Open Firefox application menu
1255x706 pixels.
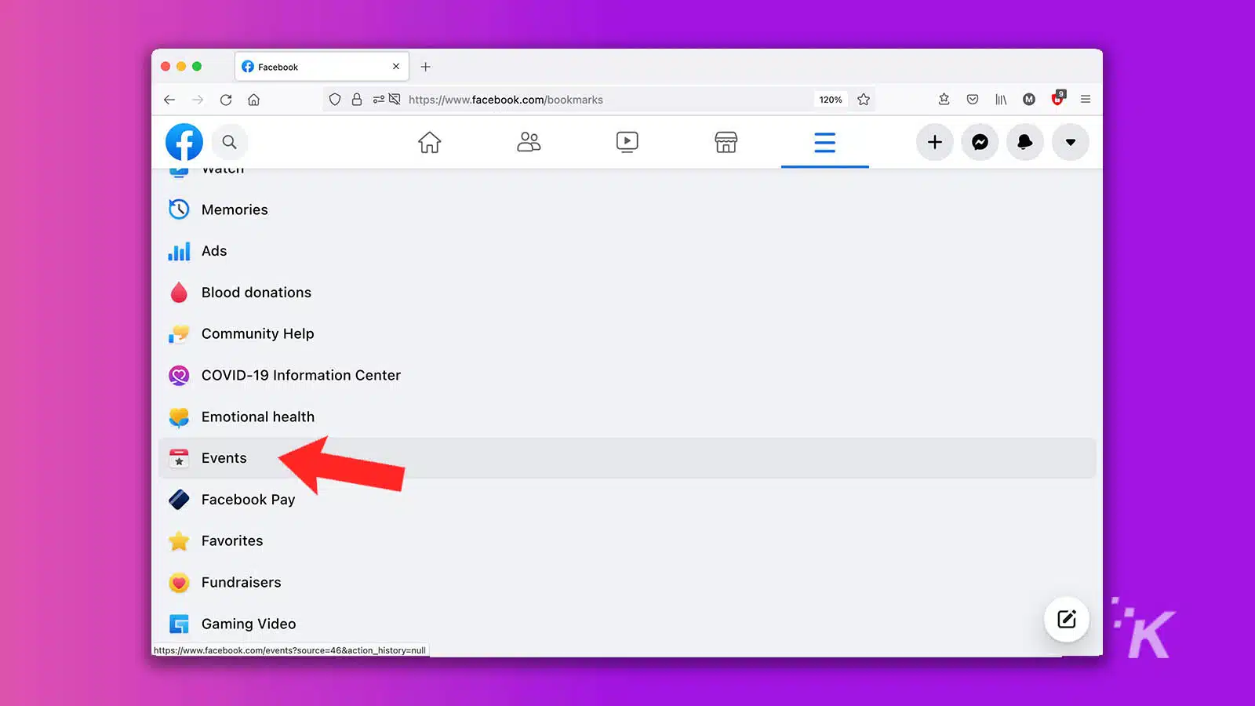(x=1086, y=99)
